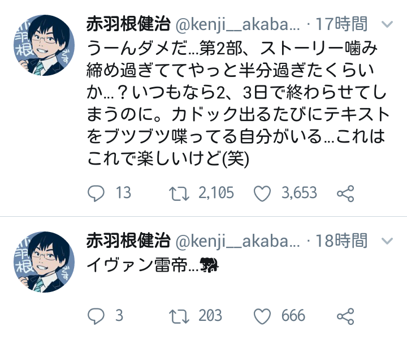Open 赤羽根健治 profile from second tweet
Image resolution: width=407 pixels, height=339 pixels.
point(128,241)
